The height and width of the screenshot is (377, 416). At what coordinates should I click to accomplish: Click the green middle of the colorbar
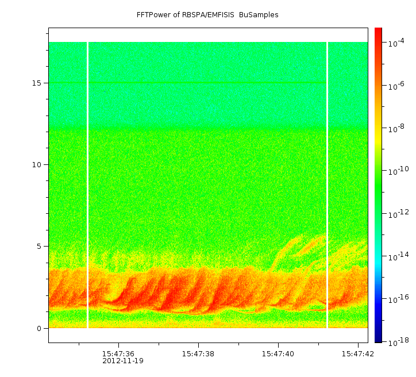coord(378,186)
